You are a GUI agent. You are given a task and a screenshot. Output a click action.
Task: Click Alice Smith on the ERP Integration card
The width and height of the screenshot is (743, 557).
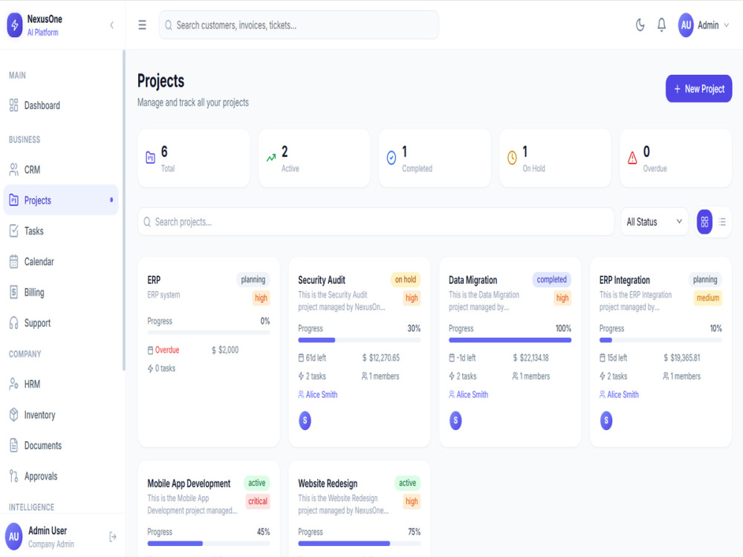[623, 394]
